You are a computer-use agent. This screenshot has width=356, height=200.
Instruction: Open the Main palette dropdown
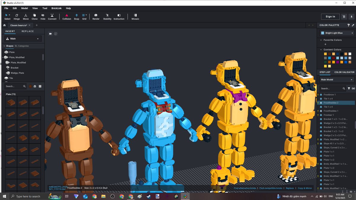point(23,39)
